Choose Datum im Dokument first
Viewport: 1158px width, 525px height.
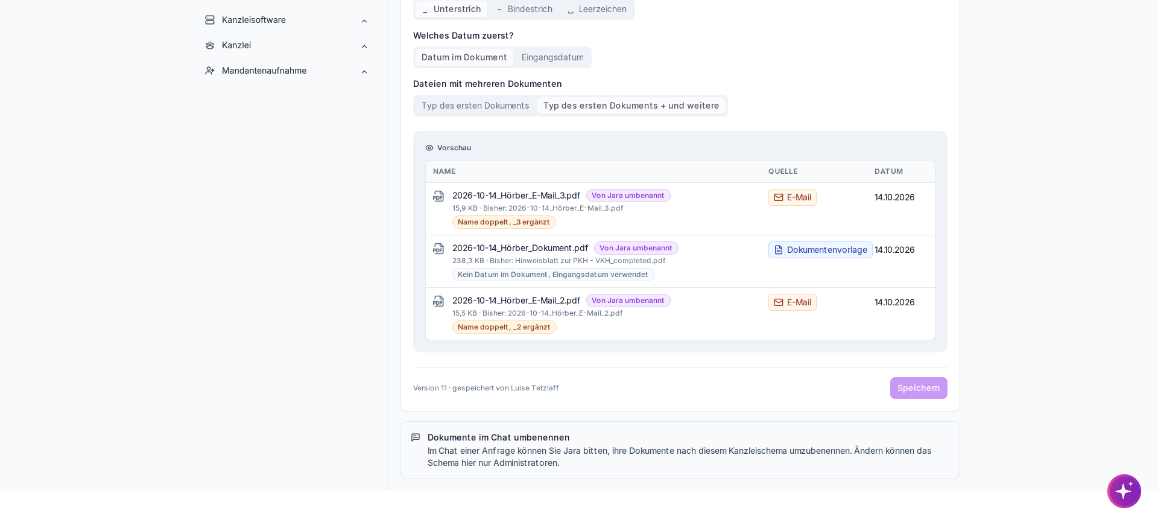464,57
